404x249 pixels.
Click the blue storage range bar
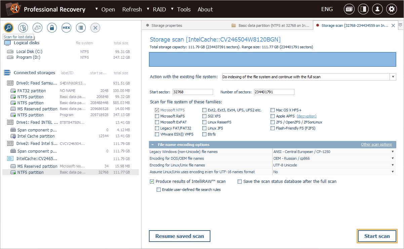pyautogui.click(x=273, y=59)
